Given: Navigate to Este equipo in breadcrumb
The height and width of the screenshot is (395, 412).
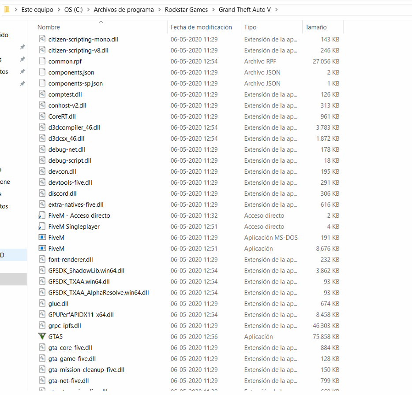Looking at the screenshot, I should (x=37, y=10).
